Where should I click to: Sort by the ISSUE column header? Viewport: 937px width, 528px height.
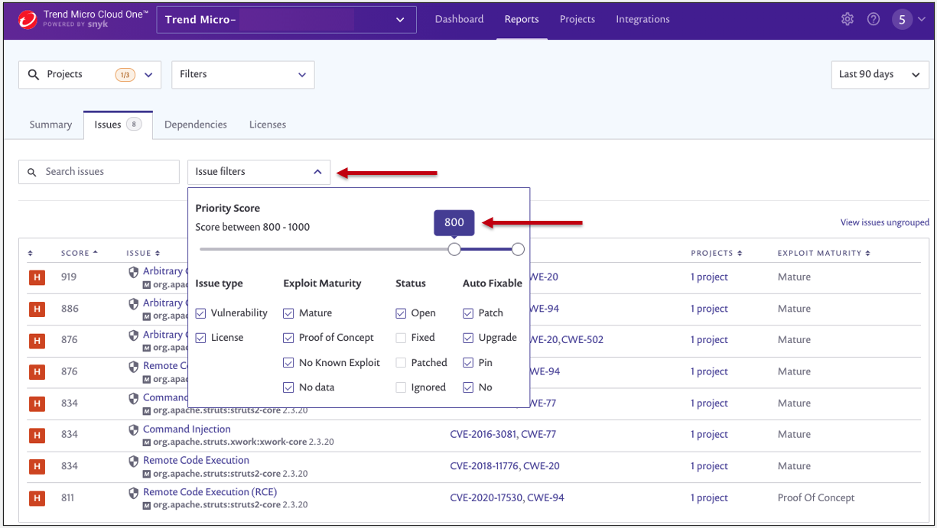(143, 253)
